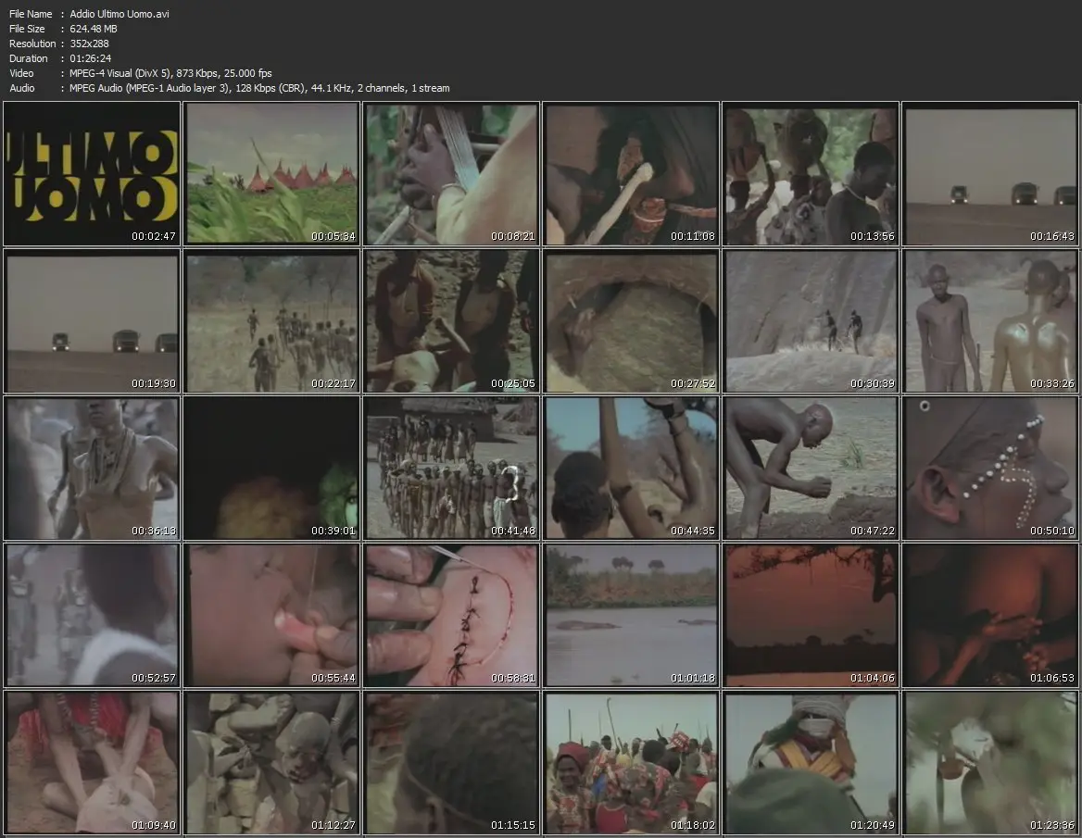The width and height of the screenshot is (1082, 838).
Task: Open the thumbnail marked 01:20:49
Action: 811,763
